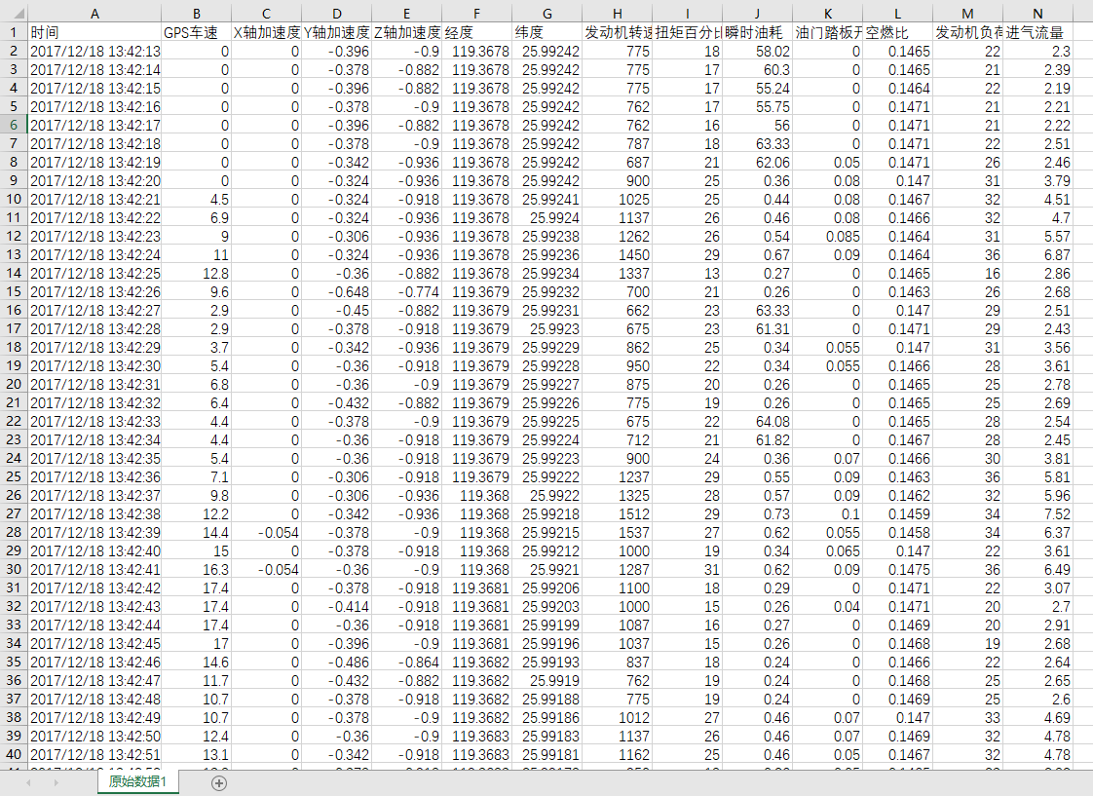The height and width of the screenshot is (796, 1093).
Task: Select column A header labeled 时间
Action: point(94,14)
